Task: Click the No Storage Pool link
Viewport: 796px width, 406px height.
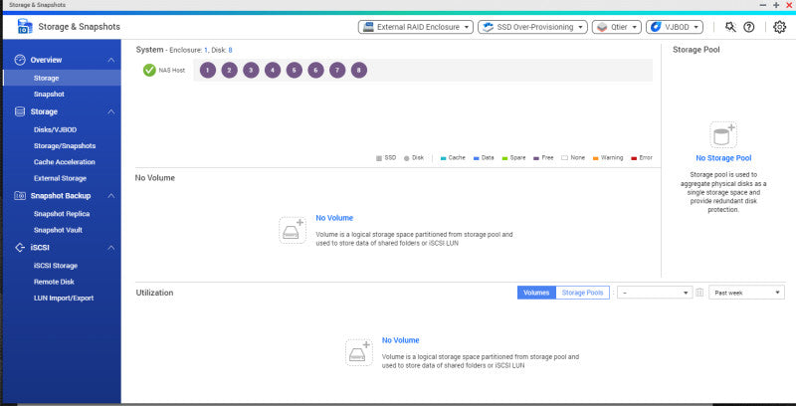Action: tap(723, 158)
